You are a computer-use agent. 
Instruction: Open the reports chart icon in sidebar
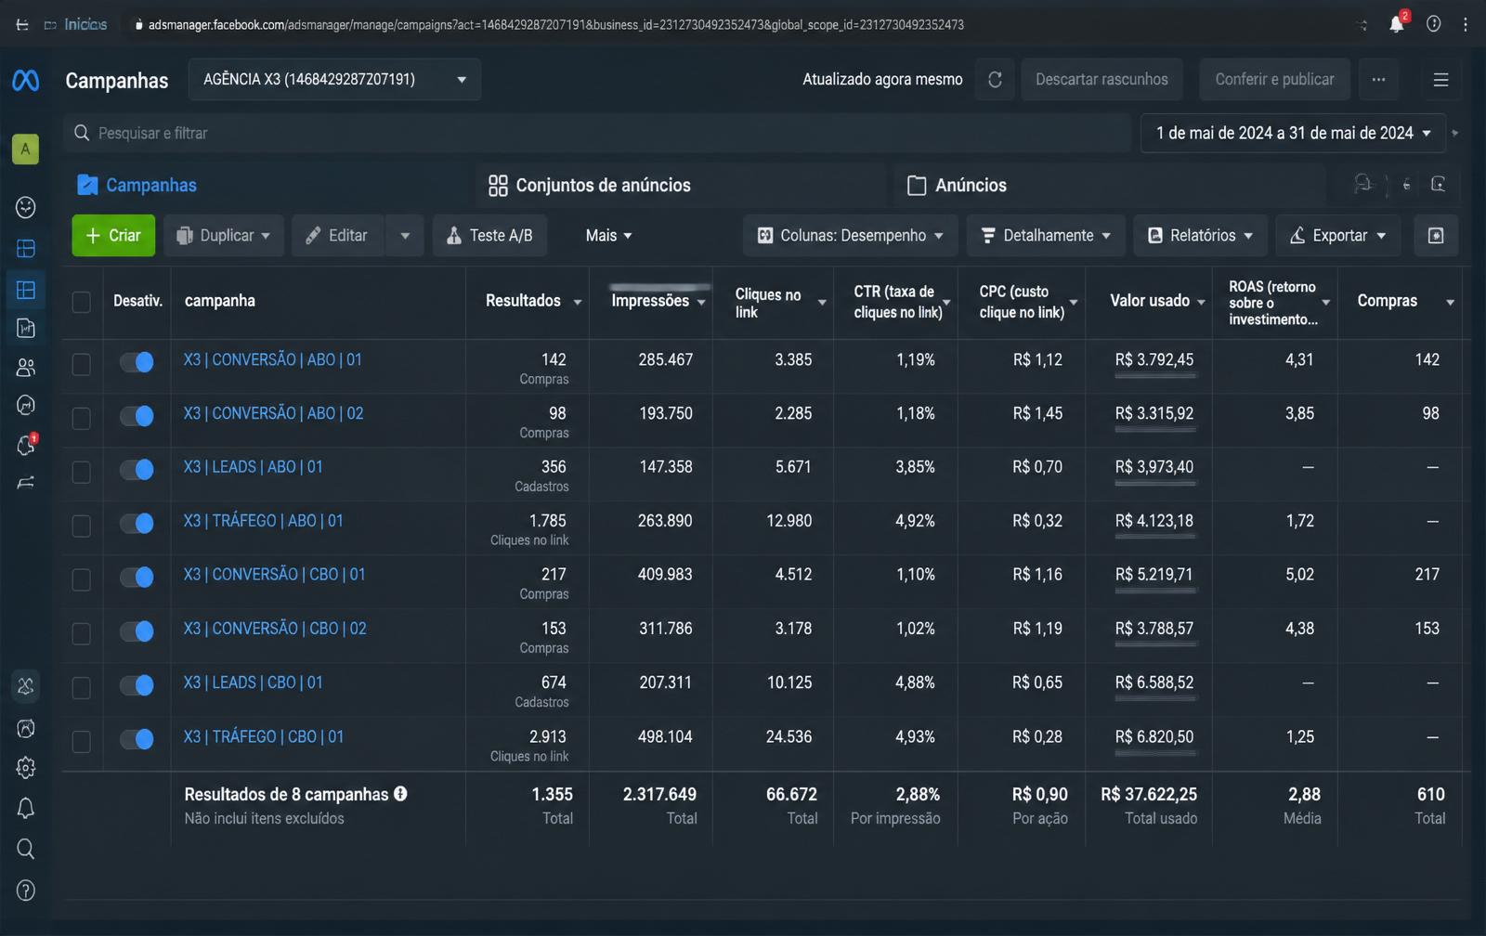pyautogui.click(x=26, y=328)
